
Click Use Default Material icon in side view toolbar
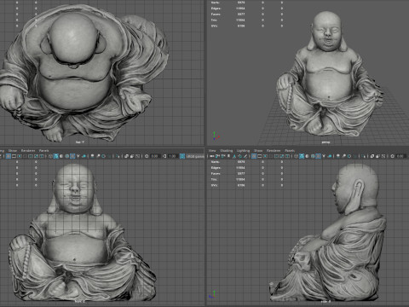pyautogui.click(x=307, y=156)
